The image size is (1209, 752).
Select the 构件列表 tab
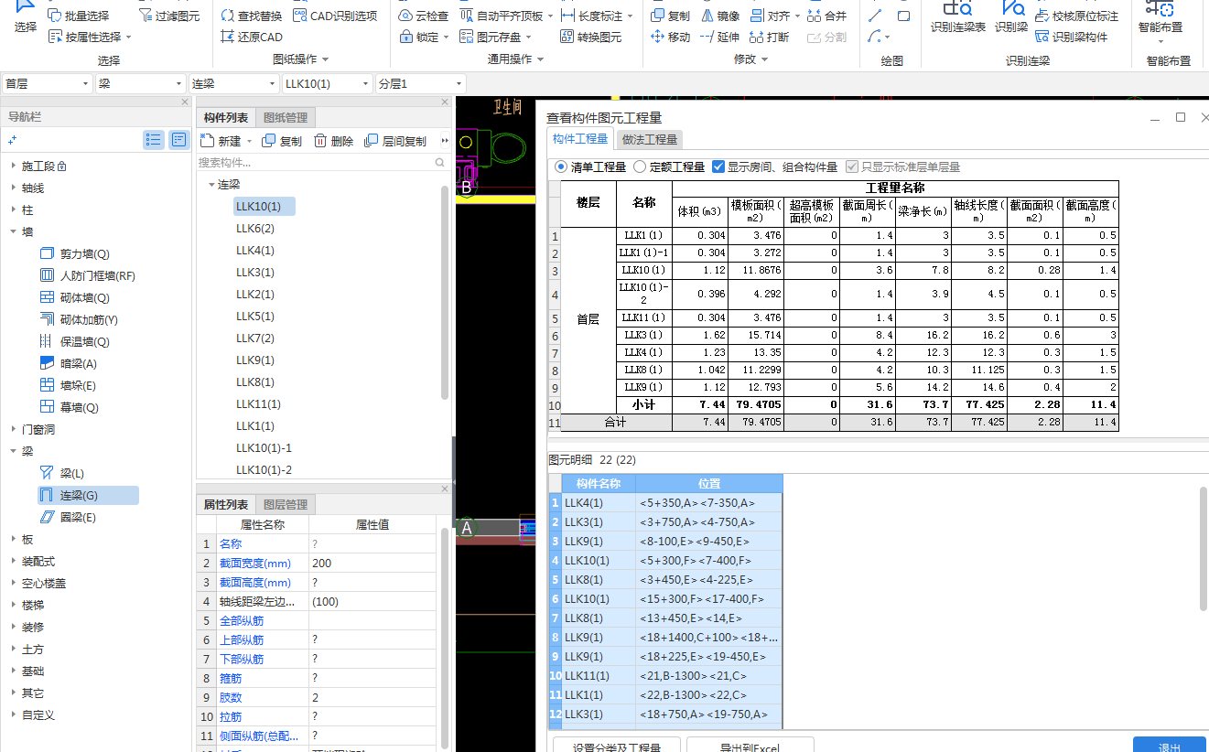click(x=226, y=117)
